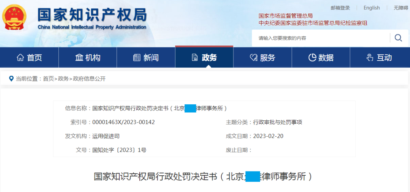Click the subject category 行政审批与处罚事项

(x=278, y=122)
